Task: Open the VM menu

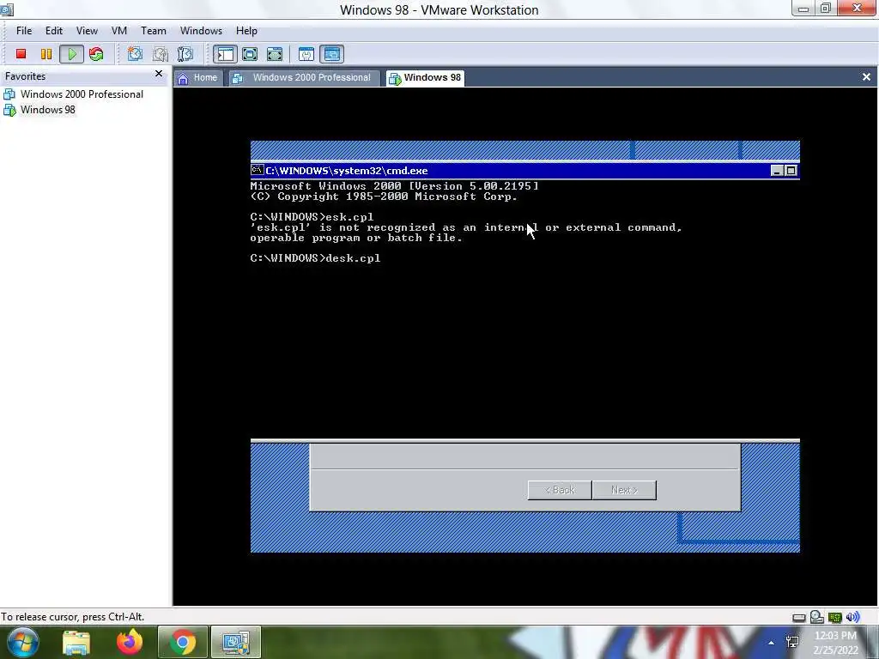Action: [118, 31]
